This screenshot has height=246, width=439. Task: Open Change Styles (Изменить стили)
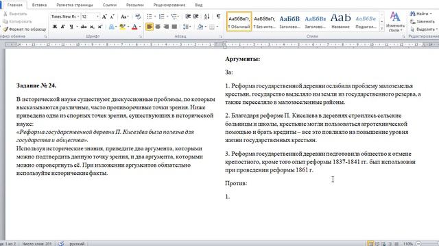point(395,22)
